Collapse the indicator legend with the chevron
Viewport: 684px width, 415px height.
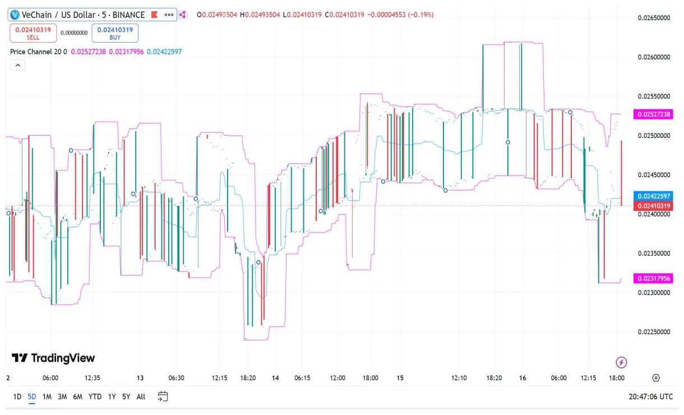tap(17, 65)
